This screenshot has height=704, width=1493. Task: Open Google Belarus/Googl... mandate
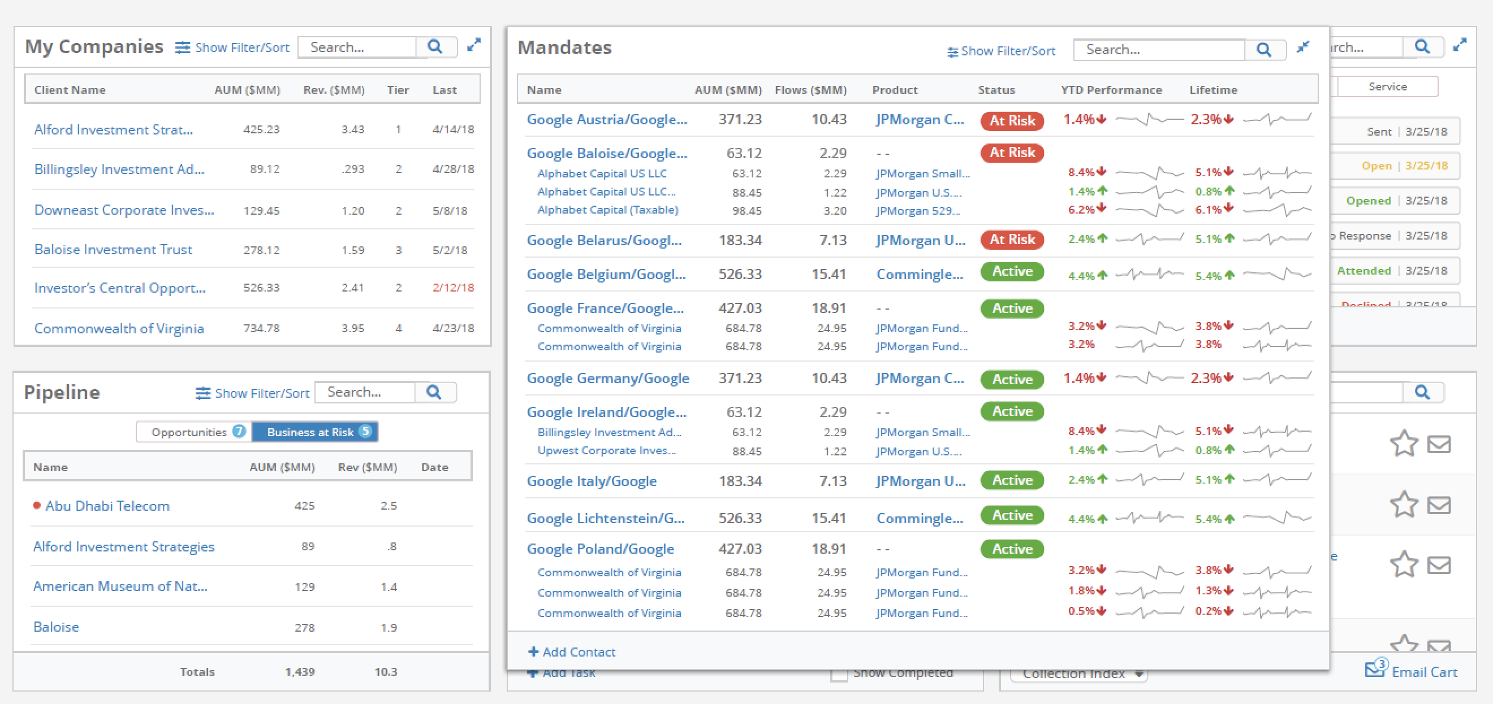tap(604, 240)
